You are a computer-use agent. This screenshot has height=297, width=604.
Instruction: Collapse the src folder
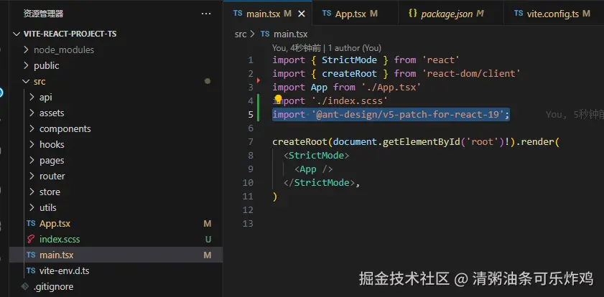click(27, 81)
